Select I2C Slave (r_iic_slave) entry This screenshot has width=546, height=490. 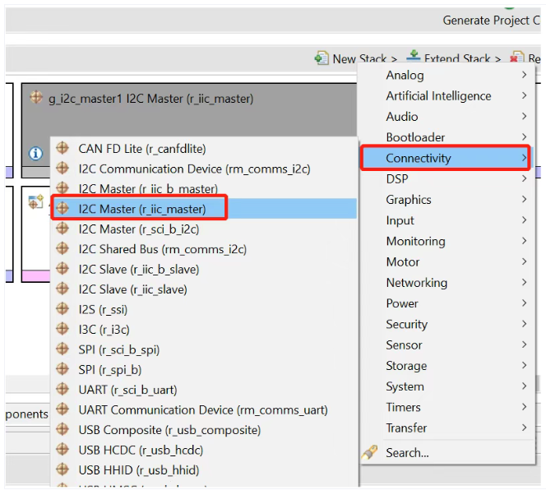point(204,289)
